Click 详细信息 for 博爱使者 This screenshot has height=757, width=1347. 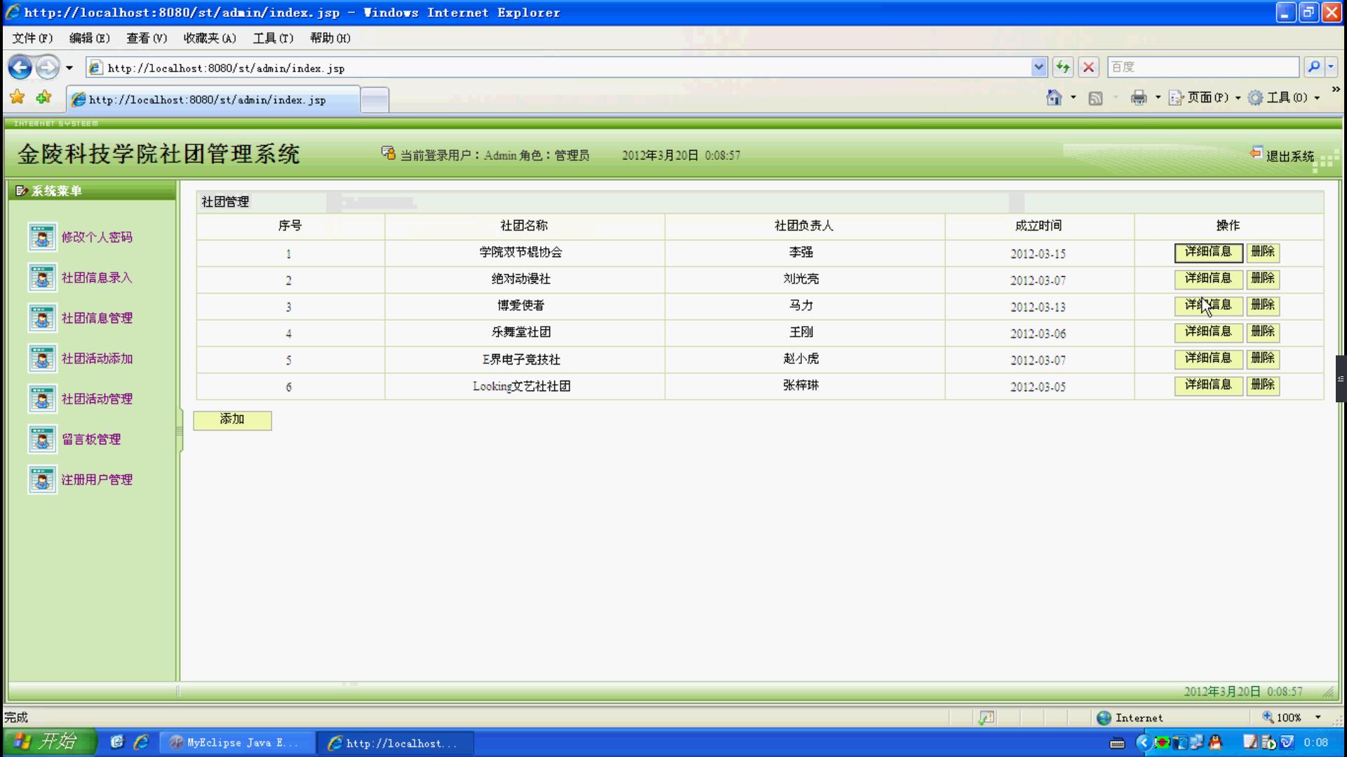point(1208,306)
